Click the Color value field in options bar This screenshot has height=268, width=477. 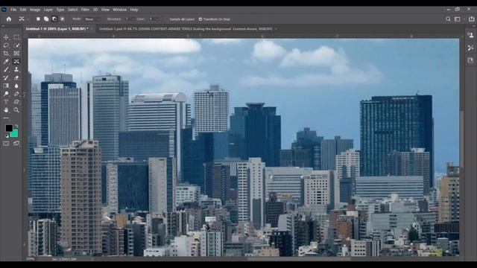click(151, 19)
